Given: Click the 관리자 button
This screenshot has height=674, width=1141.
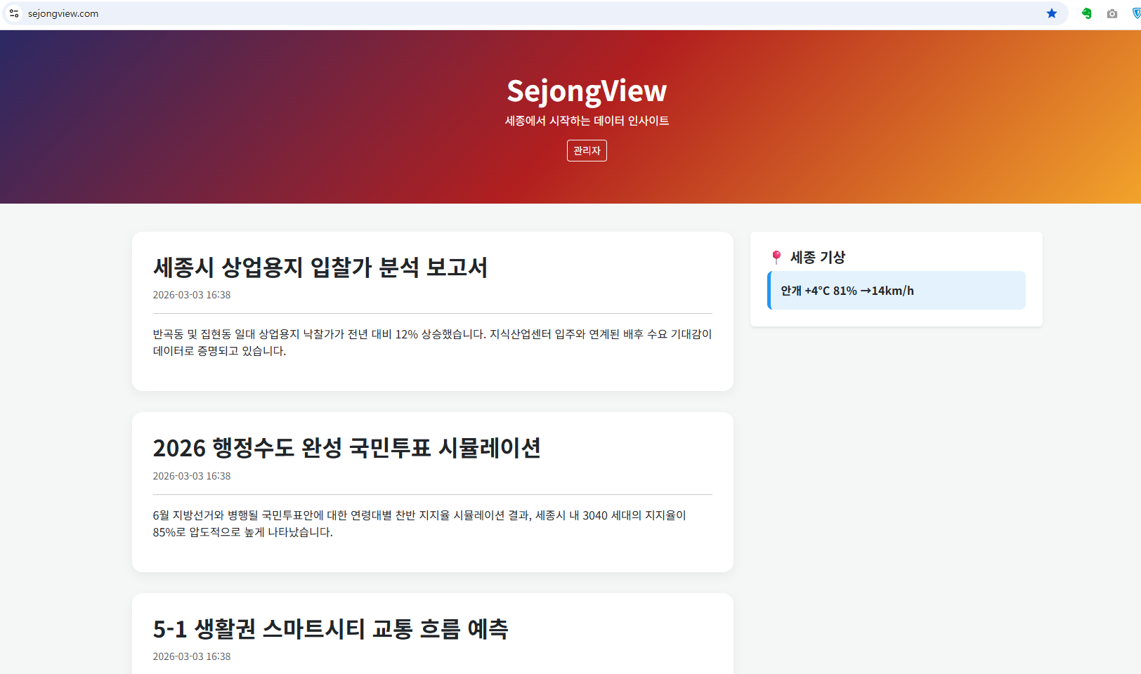Looking at the screenshot, I should pos(586,150).
